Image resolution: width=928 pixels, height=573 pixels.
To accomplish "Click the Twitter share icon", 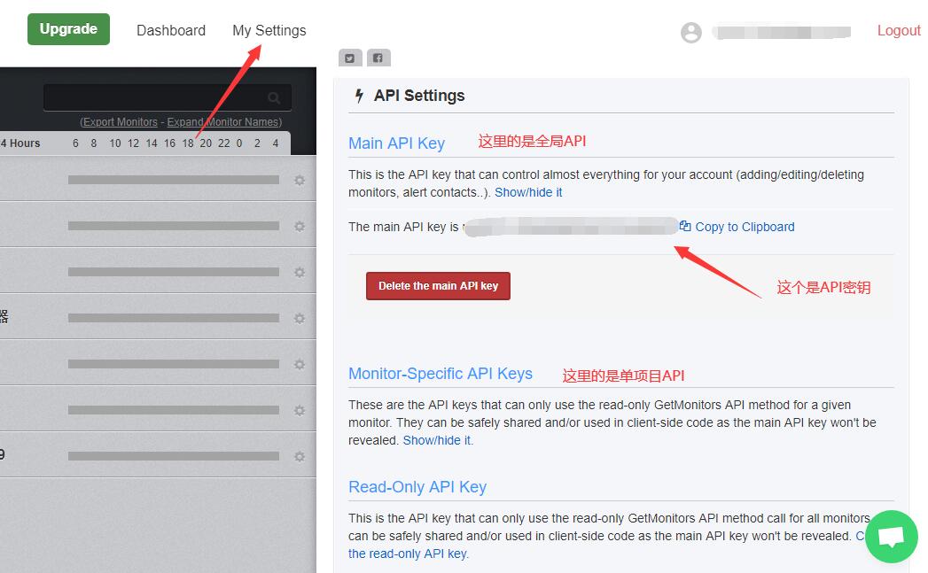I will point(349,57).
